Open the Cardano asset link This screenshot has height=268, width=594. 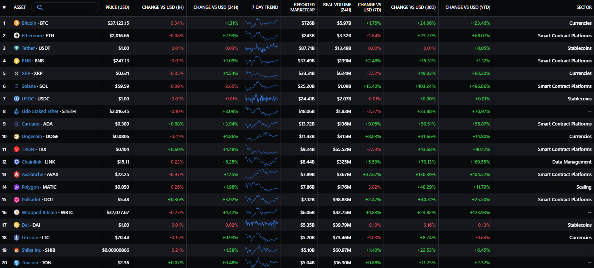(30, 124)
